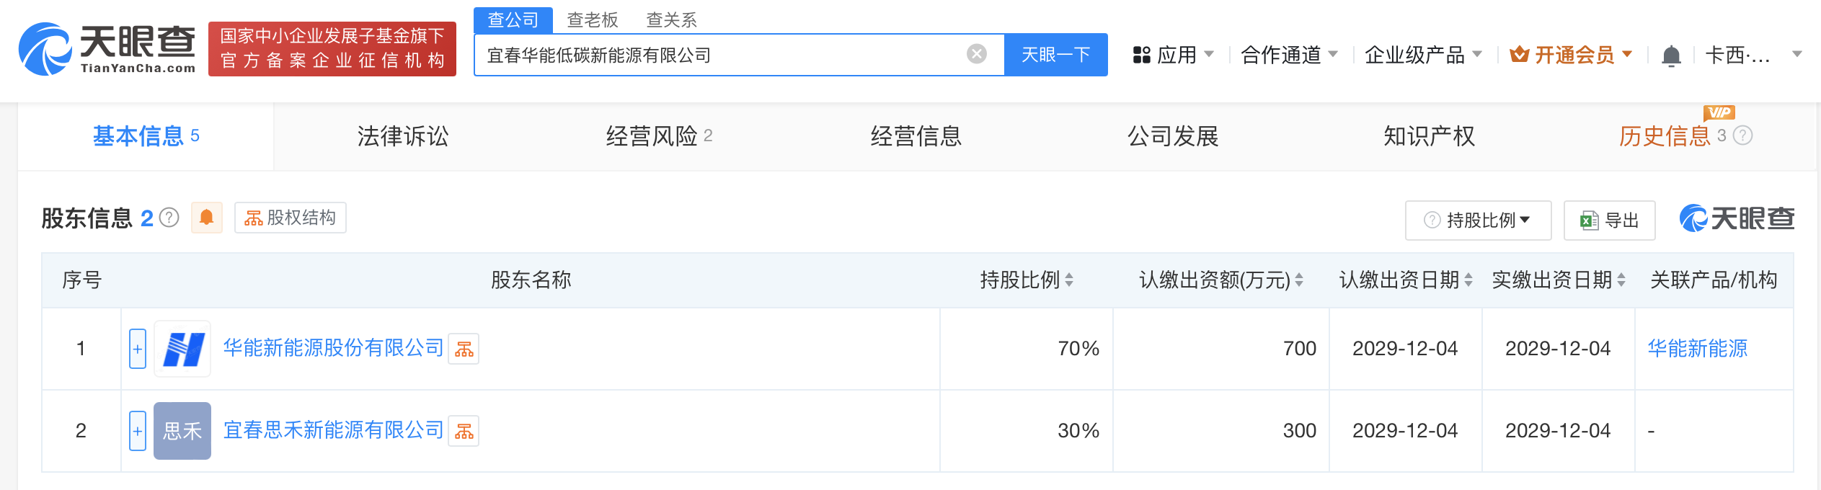
Task: Open the 华能新能源 related product link
Action: click(1698, 349)
